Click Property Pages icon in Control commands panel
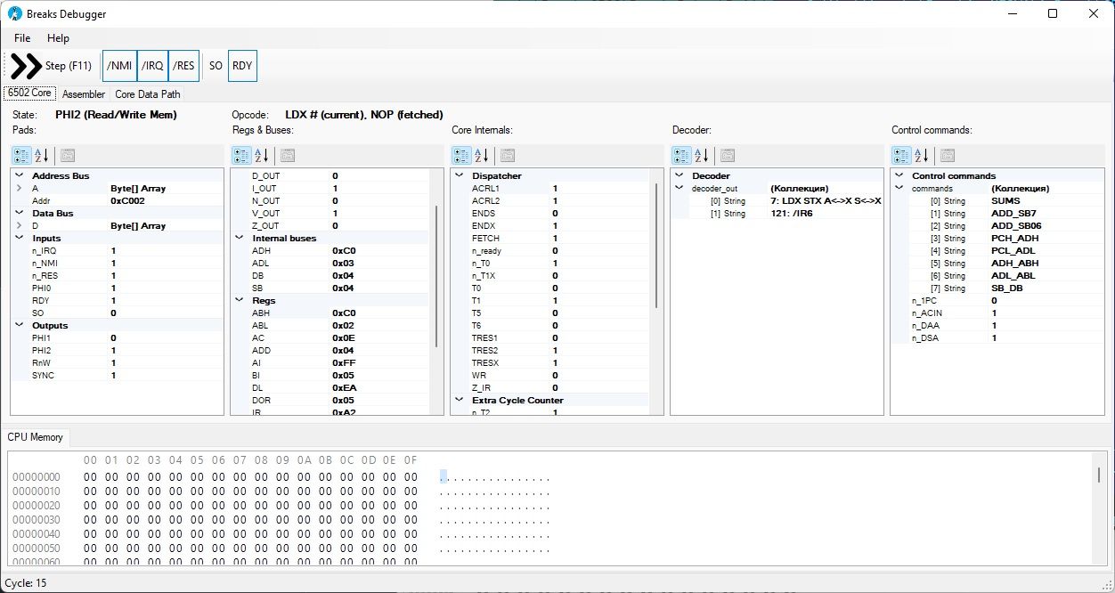The width and height of the screenshot is (1115, 593). click(x=947, y=156)
